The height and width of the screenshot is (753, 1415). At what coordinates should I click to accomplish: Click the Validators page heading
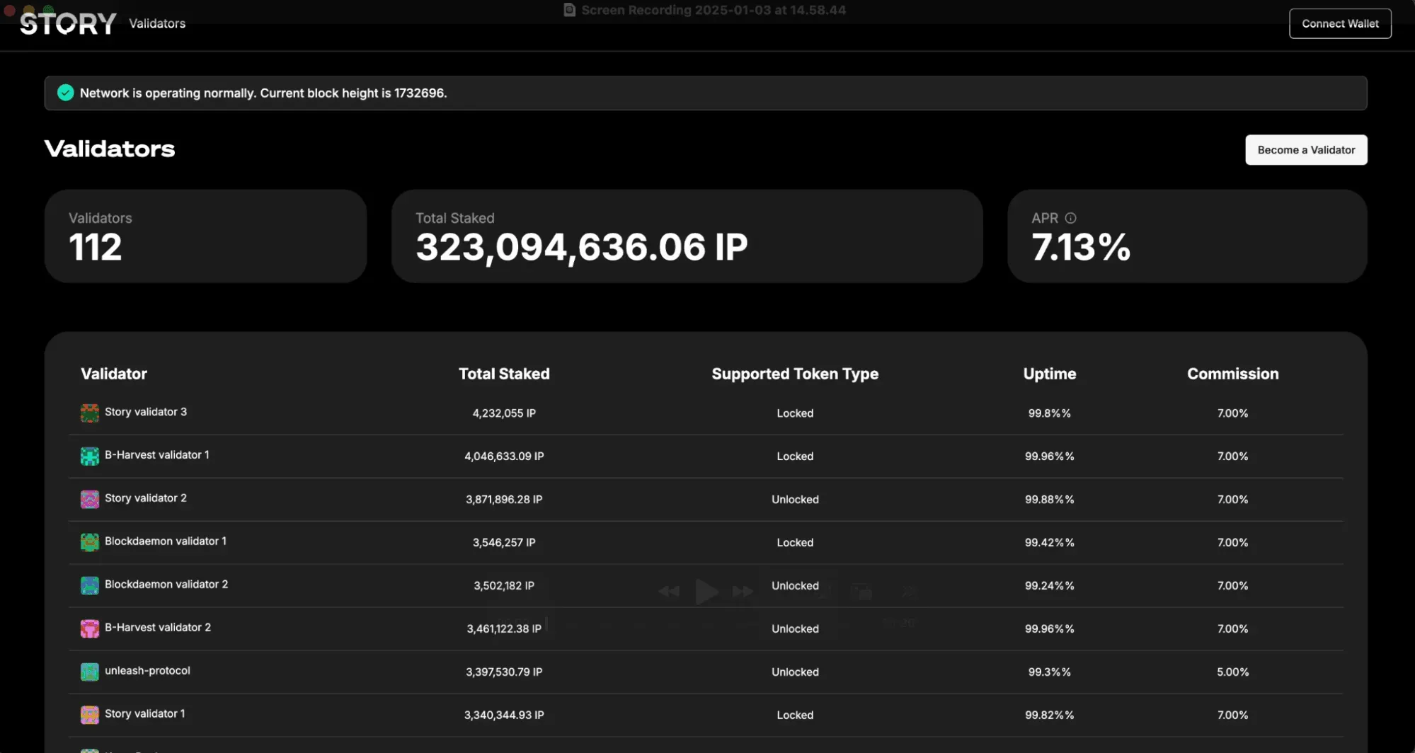point(110,149)
